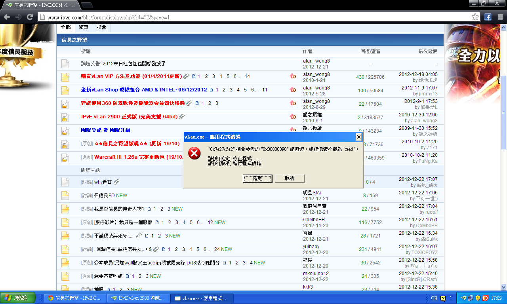Open thread 建議使用360 防毒軟件
The height and width of the screenshot is (304, 507).
tap(133, 103)
